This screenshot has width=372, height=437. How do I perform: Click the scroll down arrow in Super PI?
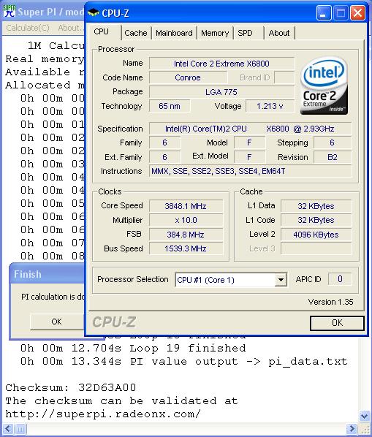(364, 416)
